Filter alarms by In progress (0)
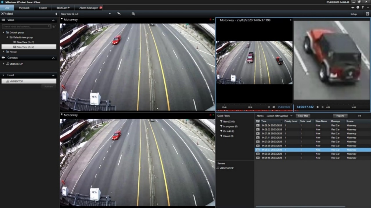Screen dimensions: 371x208 click(228, 126)
